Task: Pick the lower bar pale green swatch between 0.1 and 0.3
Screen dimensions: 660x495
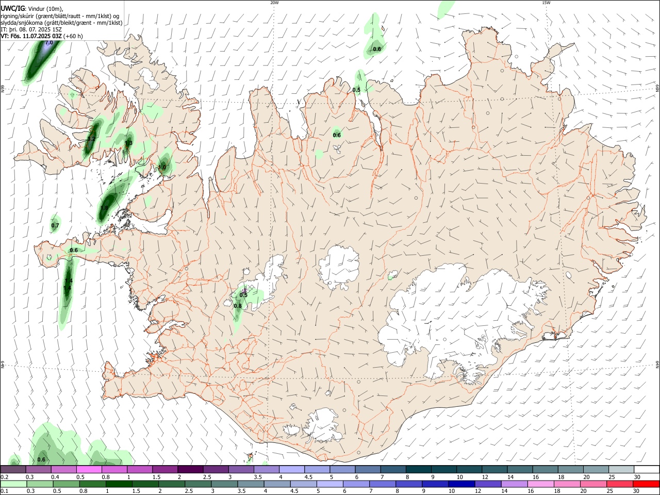Action: point(13,484)
